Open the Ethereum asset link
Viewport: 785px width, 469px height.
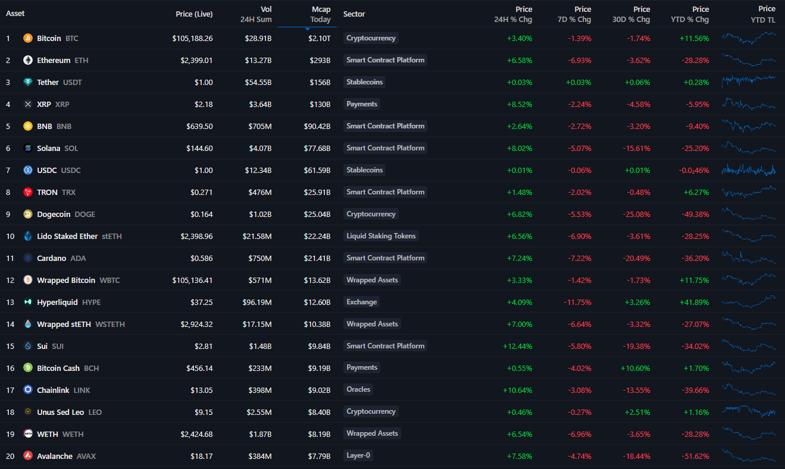tap(54, 60)
